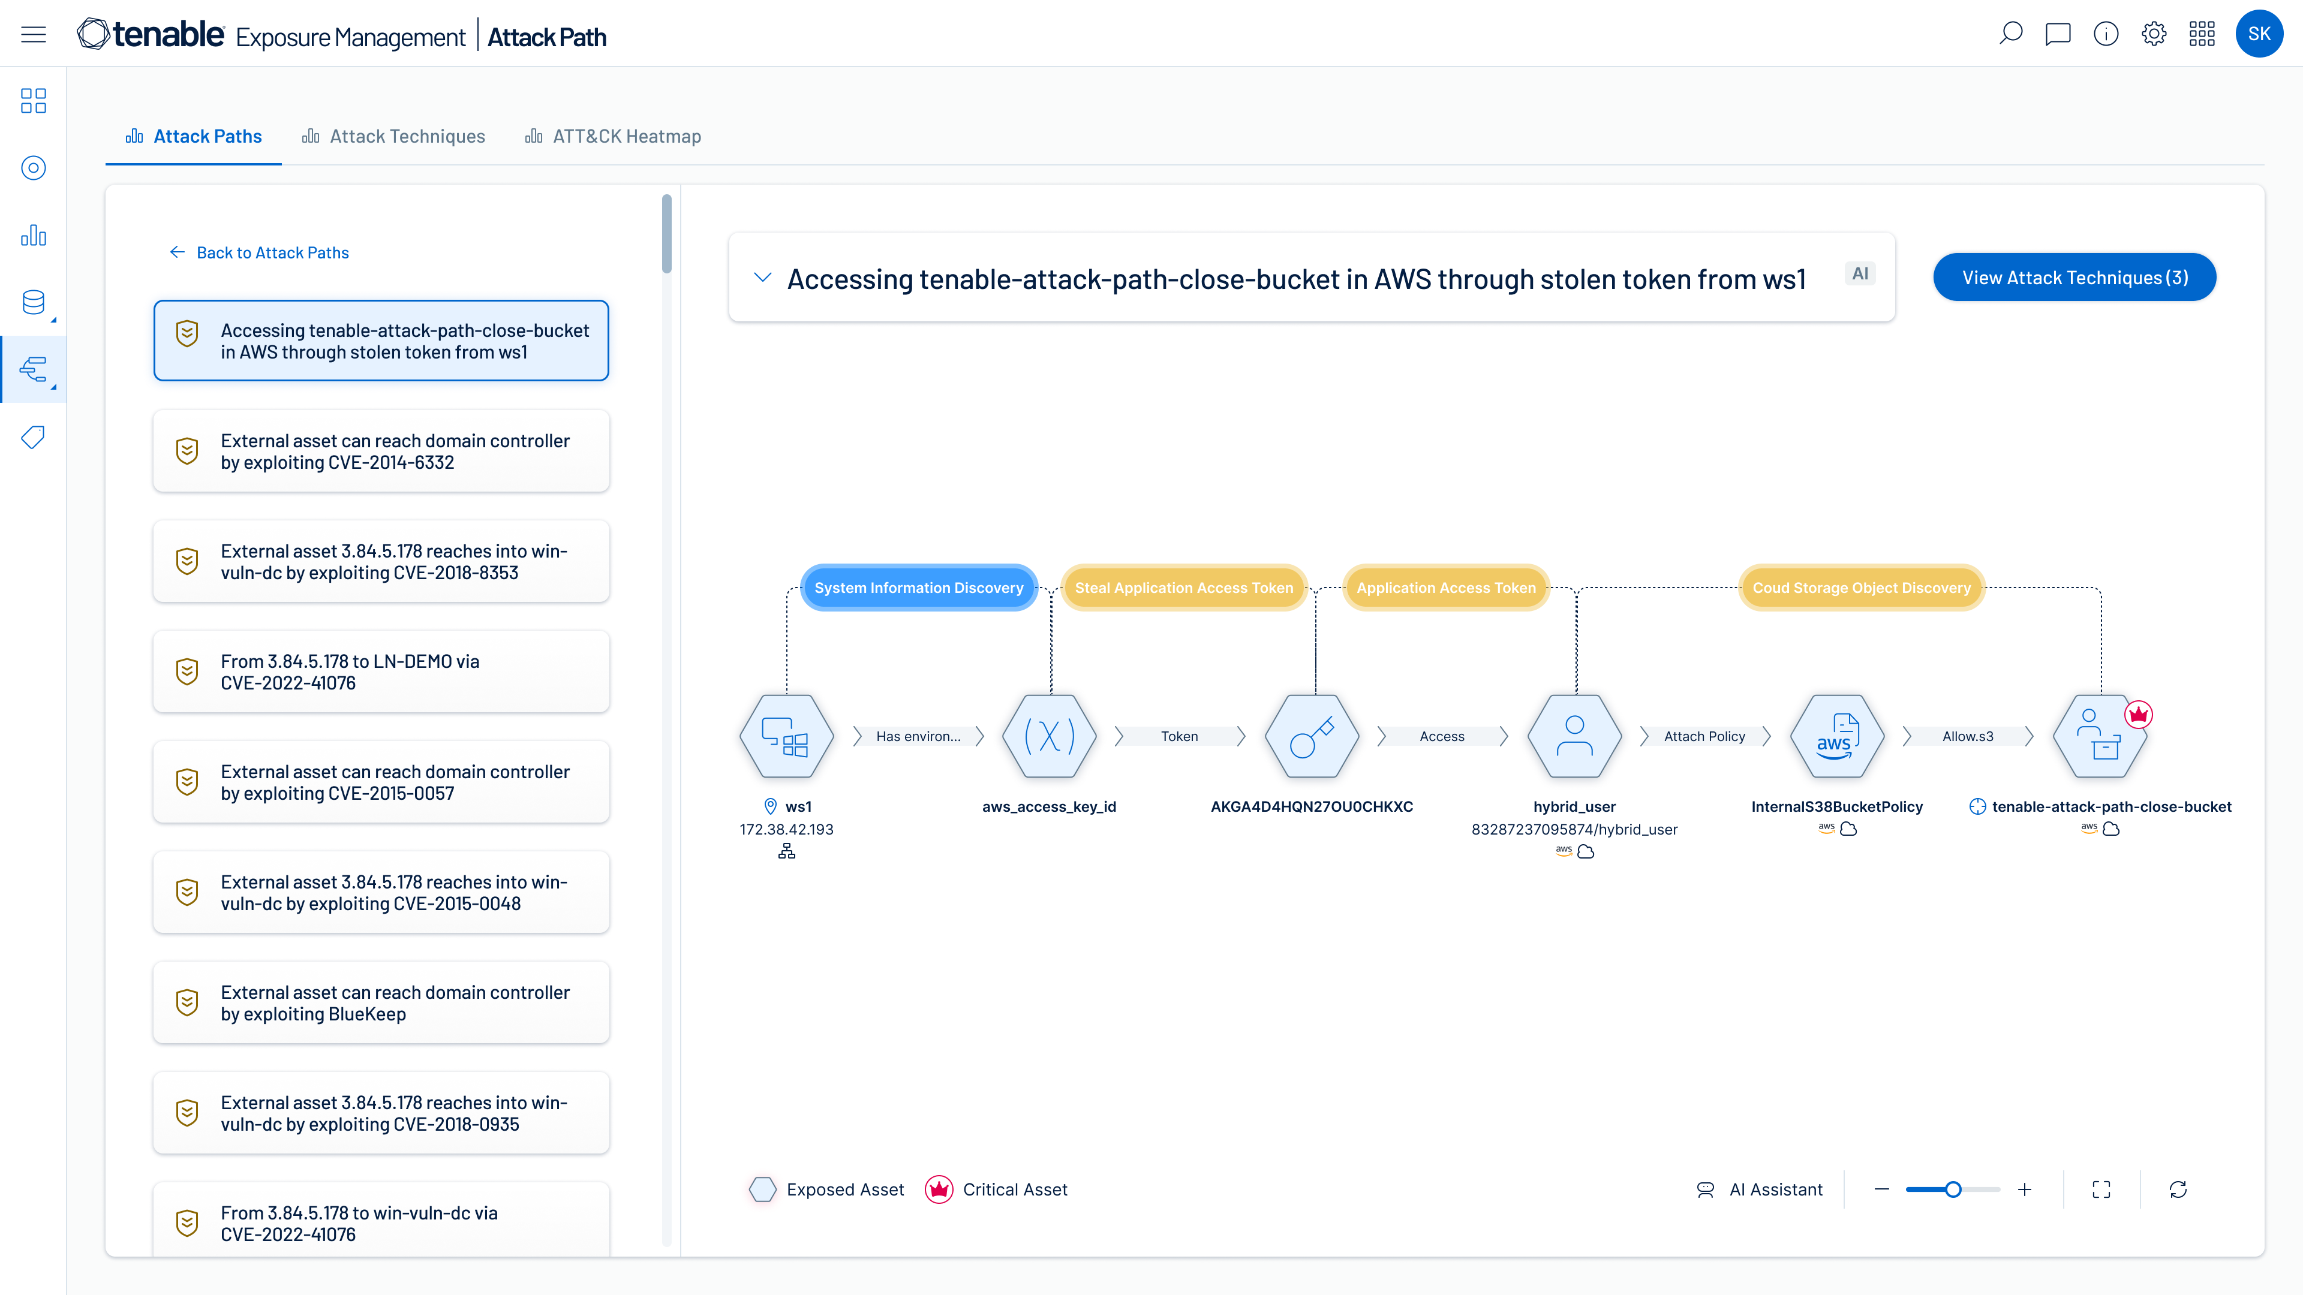The height and width of the screenshot is (1295, 2303).
Task: Toggle the System Information Discovery technique pill
Action: 918,588
